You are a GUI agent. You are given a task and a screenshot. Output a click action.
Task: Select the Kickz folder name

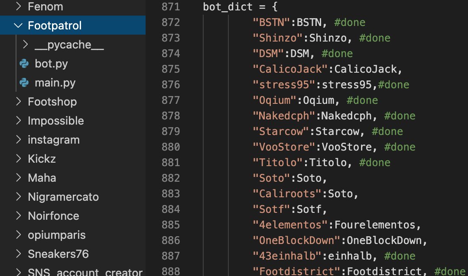(42, 159)
